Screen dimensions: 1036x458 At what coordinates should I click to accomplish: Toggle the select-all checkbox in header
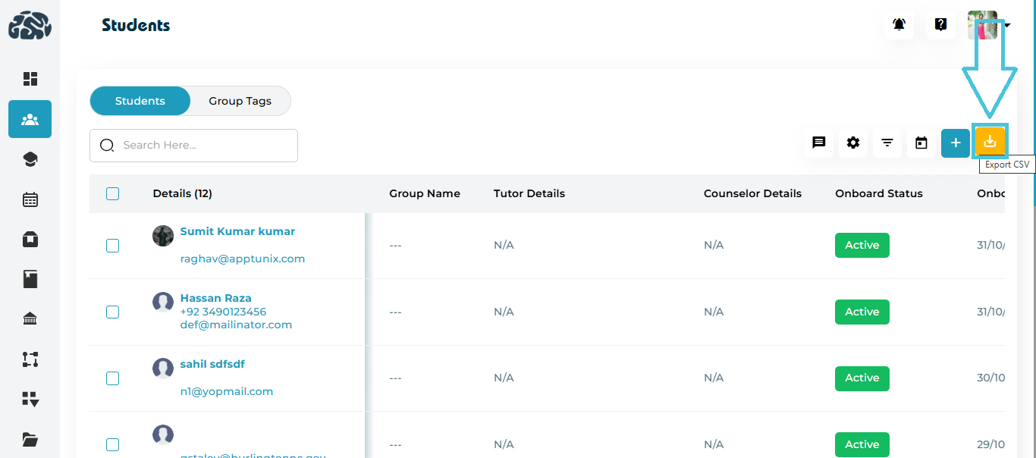pyautogui.click(x=113, y=193)
